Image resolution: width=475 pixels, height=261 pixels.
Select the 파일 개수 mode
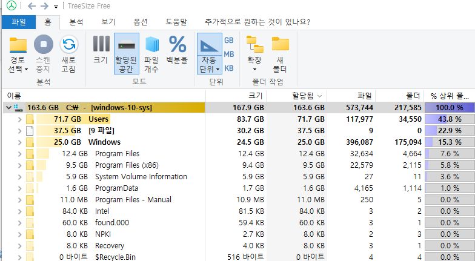click(x=151, y=53)
